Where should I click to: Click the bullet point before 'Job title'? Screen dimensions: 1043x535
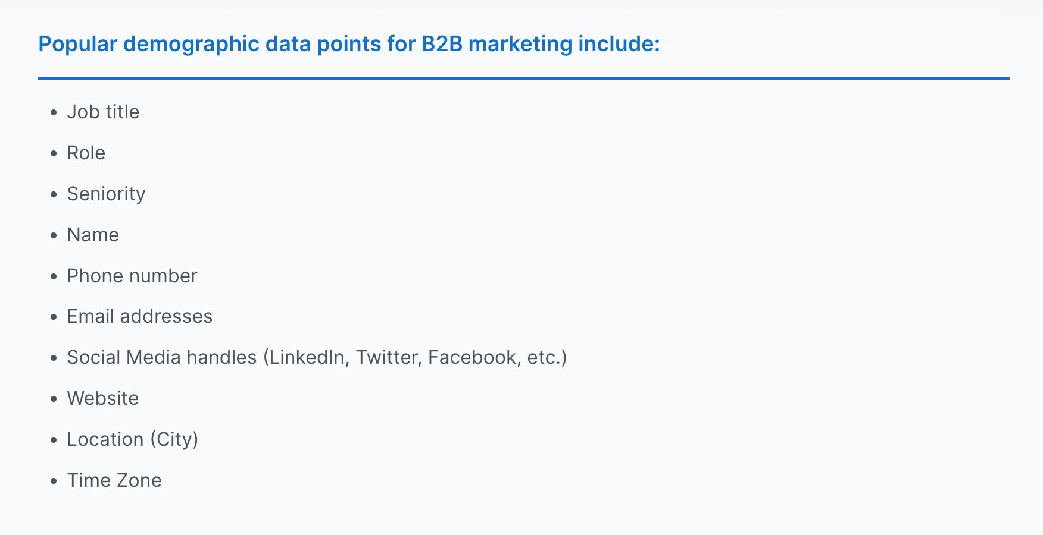pyautogui.click(x=54, y=112)
